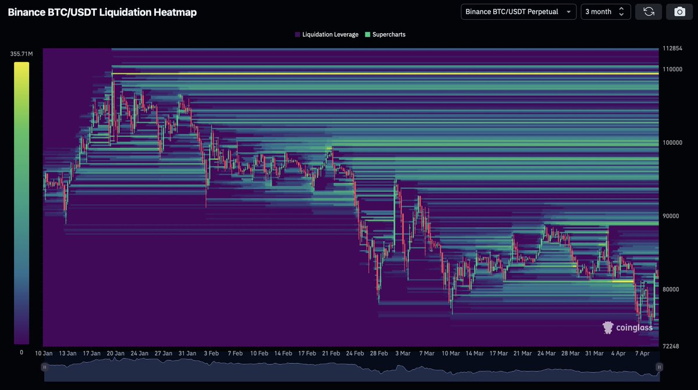The height and width of the screenshot is (390, 698).
Task: Open the Binance BTC/USDT Perpetual pair dropdown
Action: 518,12
